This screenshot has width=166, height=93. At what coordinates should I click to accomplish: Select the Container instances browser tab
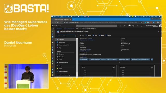point(62,19)
